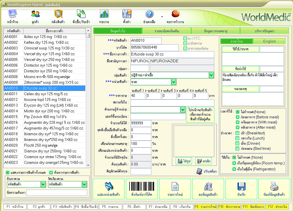Select row AN0023 Coamox dry orange
293x211 pixels.
pos(44,162)
